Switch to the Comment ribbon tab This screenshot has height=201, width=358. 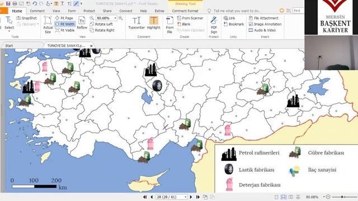(x=37, y=11)
